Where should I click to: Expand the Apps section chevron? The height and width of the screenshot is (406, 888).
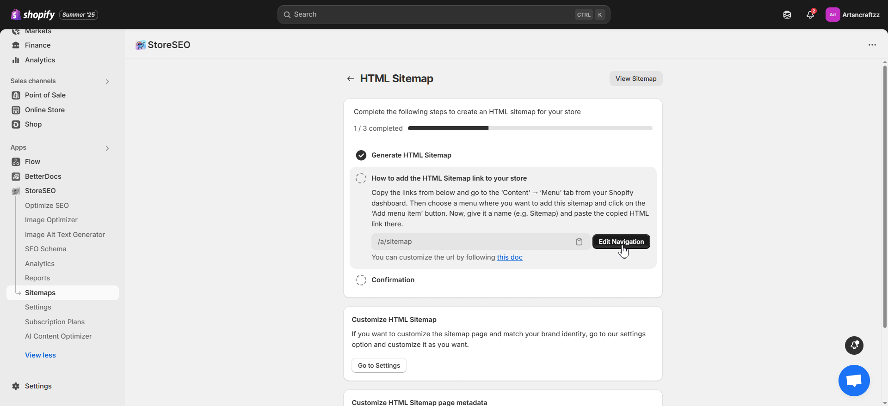tap(107, 148)
